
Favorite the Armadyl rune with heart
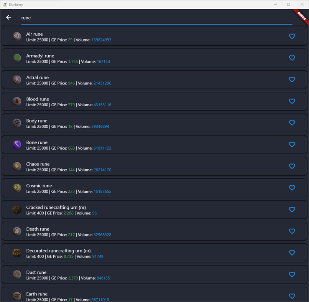click(x=292, y=58)
